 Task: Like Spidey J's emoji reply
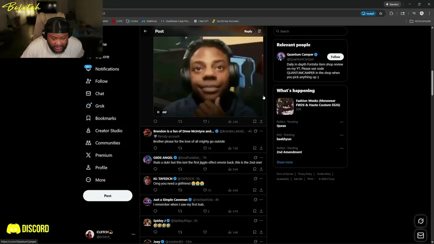point(205,232)
